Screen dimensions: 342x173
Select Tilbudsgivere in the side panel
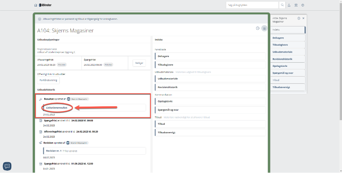pyautogui.click(x=288, y=45)
